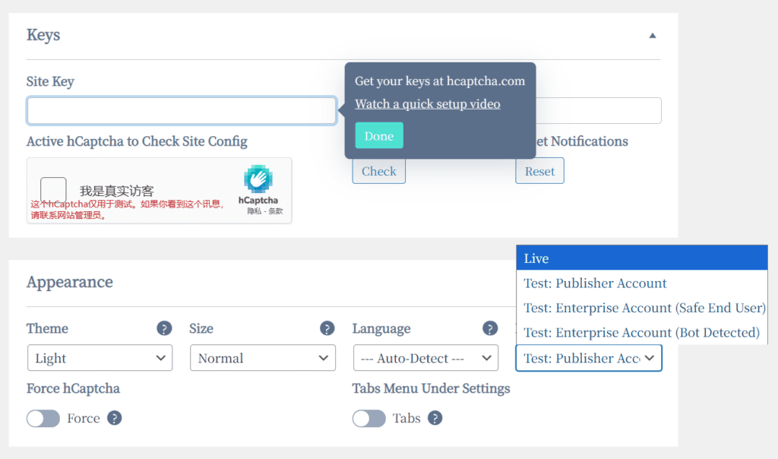Open the mode dropdown showing Test: Publisher

click(589, 358)
